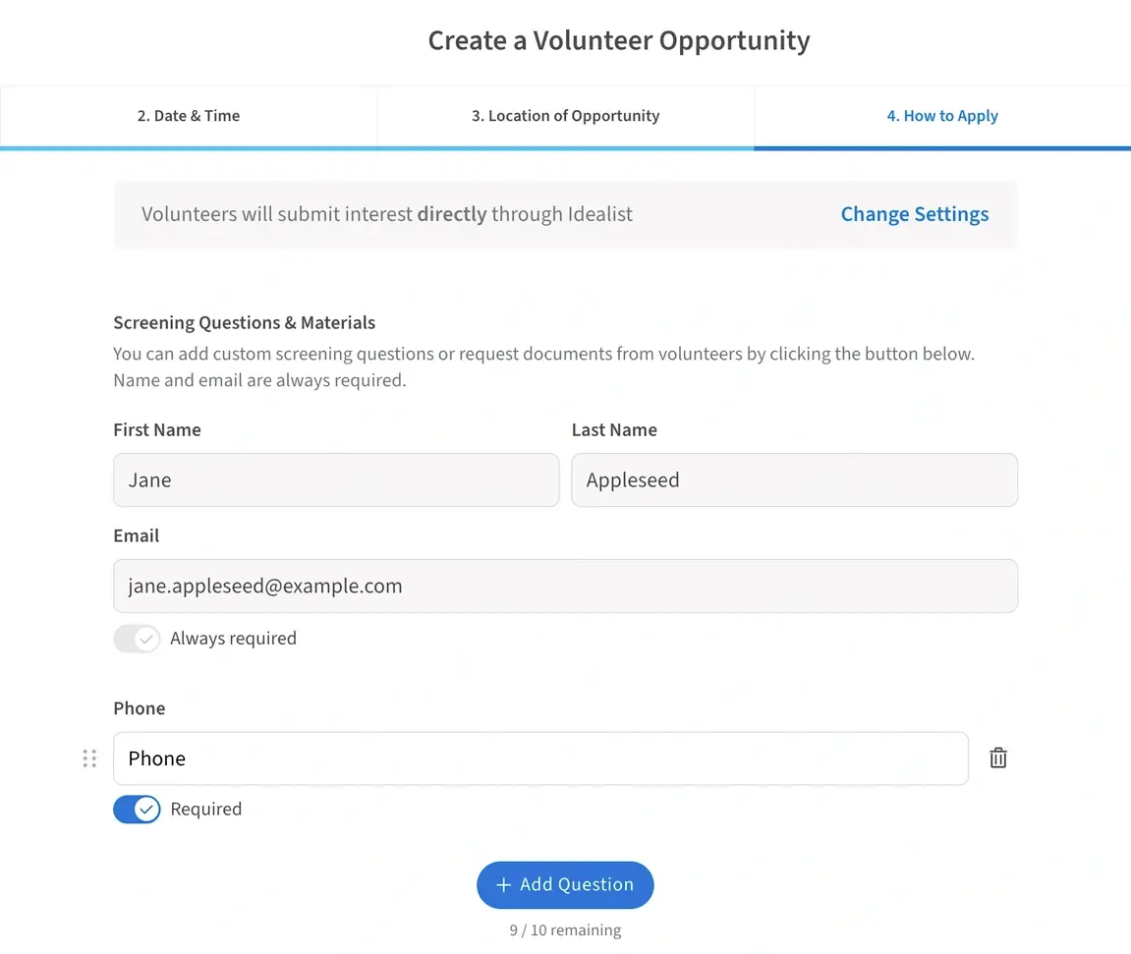Click the Last Name field containing Appleseed
The height and width of the screenshot is (954, 1131).
794,479
